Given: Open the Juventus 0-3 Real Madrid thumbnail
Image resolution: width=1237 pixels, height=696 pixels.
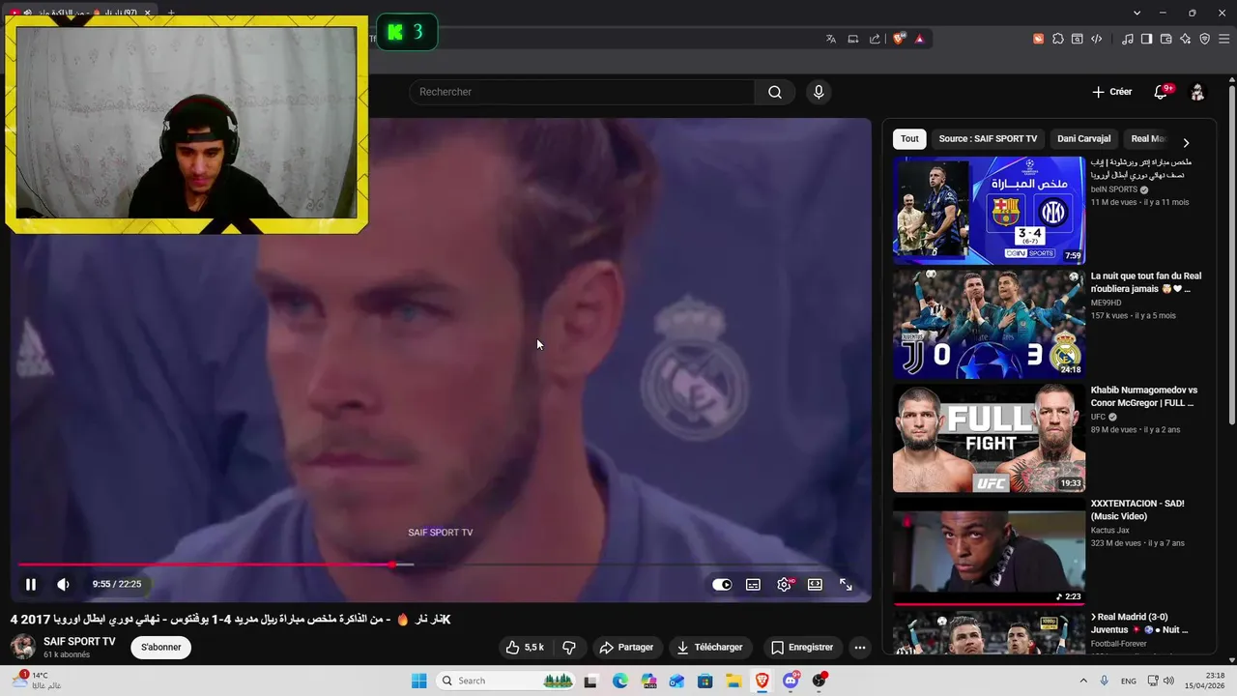Looking at the screenshot, I should 989,324.
